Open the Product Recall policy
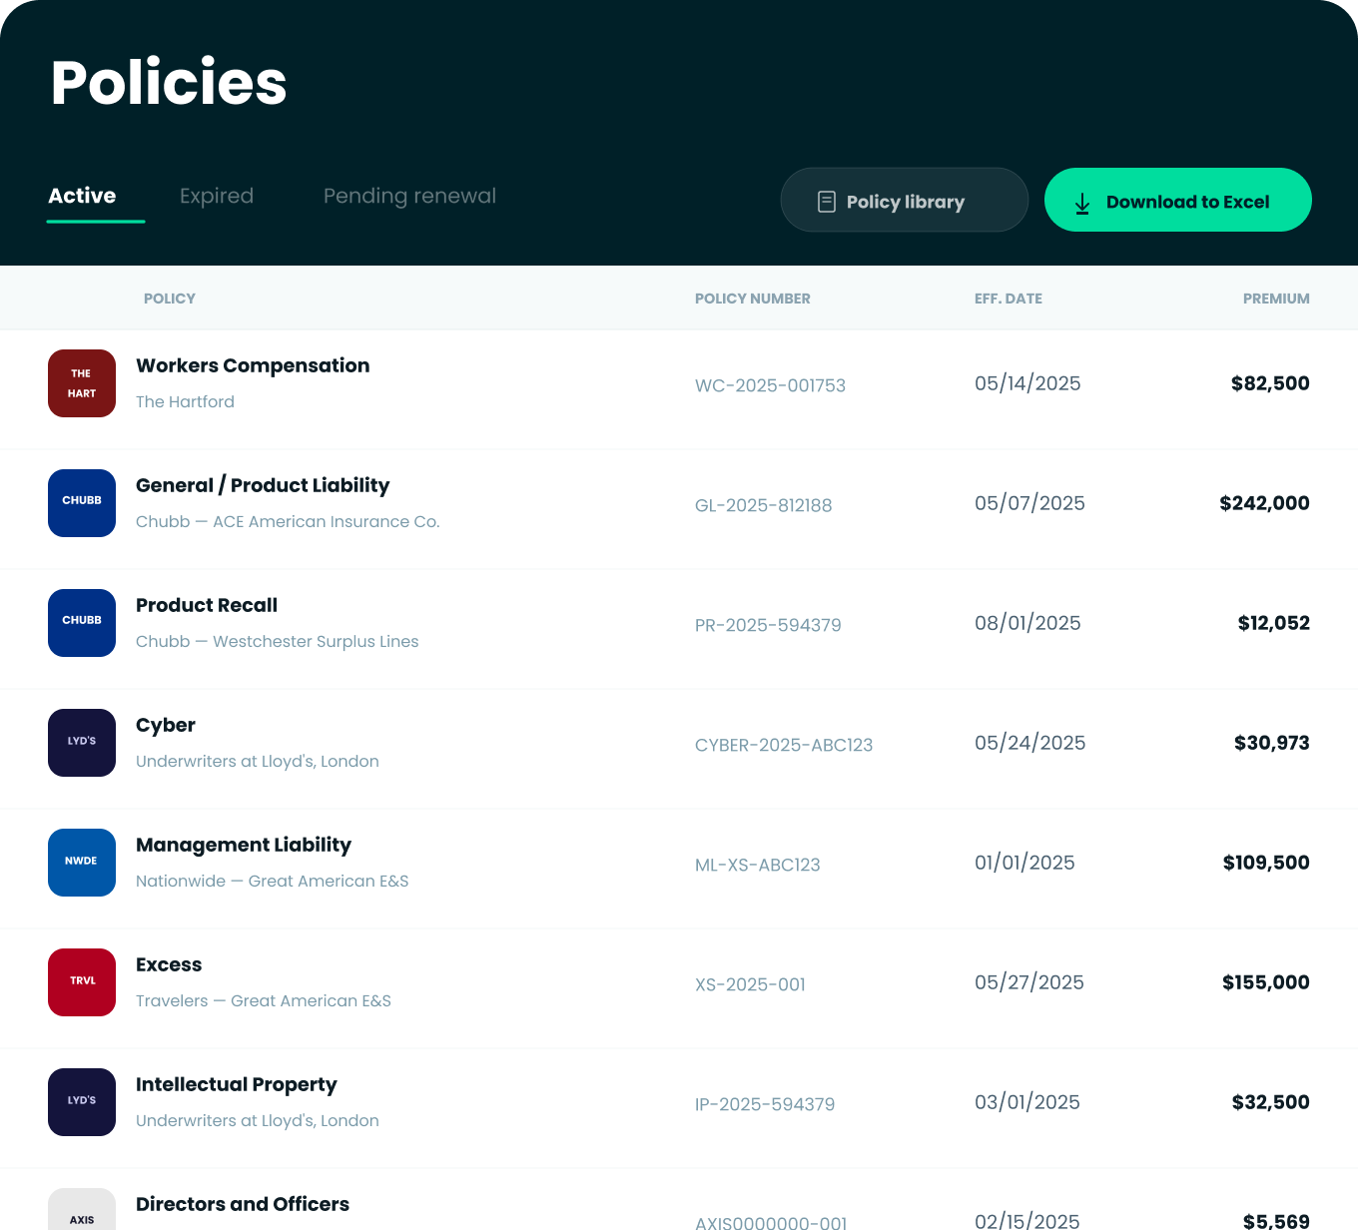Viewport: 1358px width, 1230px height. point(207,605)
